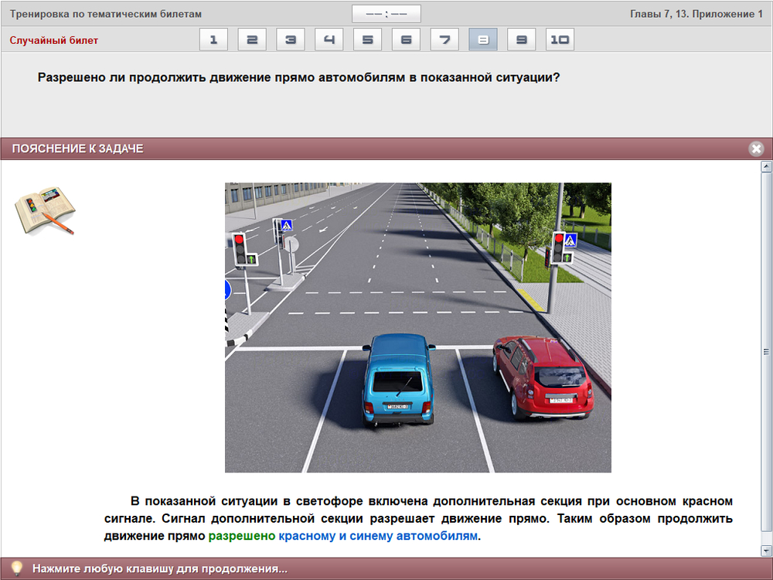Click the timer display box
Screen dimensions: 773x580
[x=386, y=14]
